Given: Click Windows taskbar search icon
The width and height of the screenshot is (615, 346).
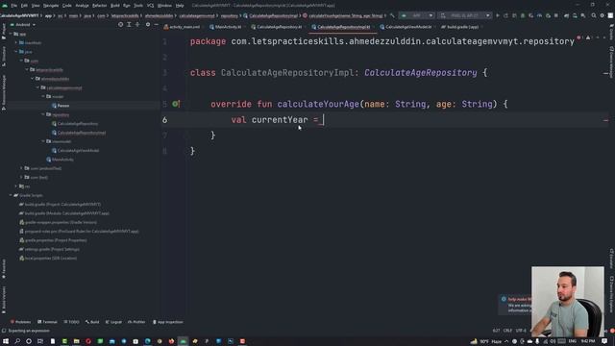Looking at the screenshot, I should tap(17, 341).
